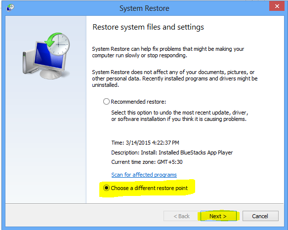Image resolution: width=288 pixels, height=230 pixels.
Task: Select Choose a different restore point option
Action: pyautogui.click(x=106, y=188)
